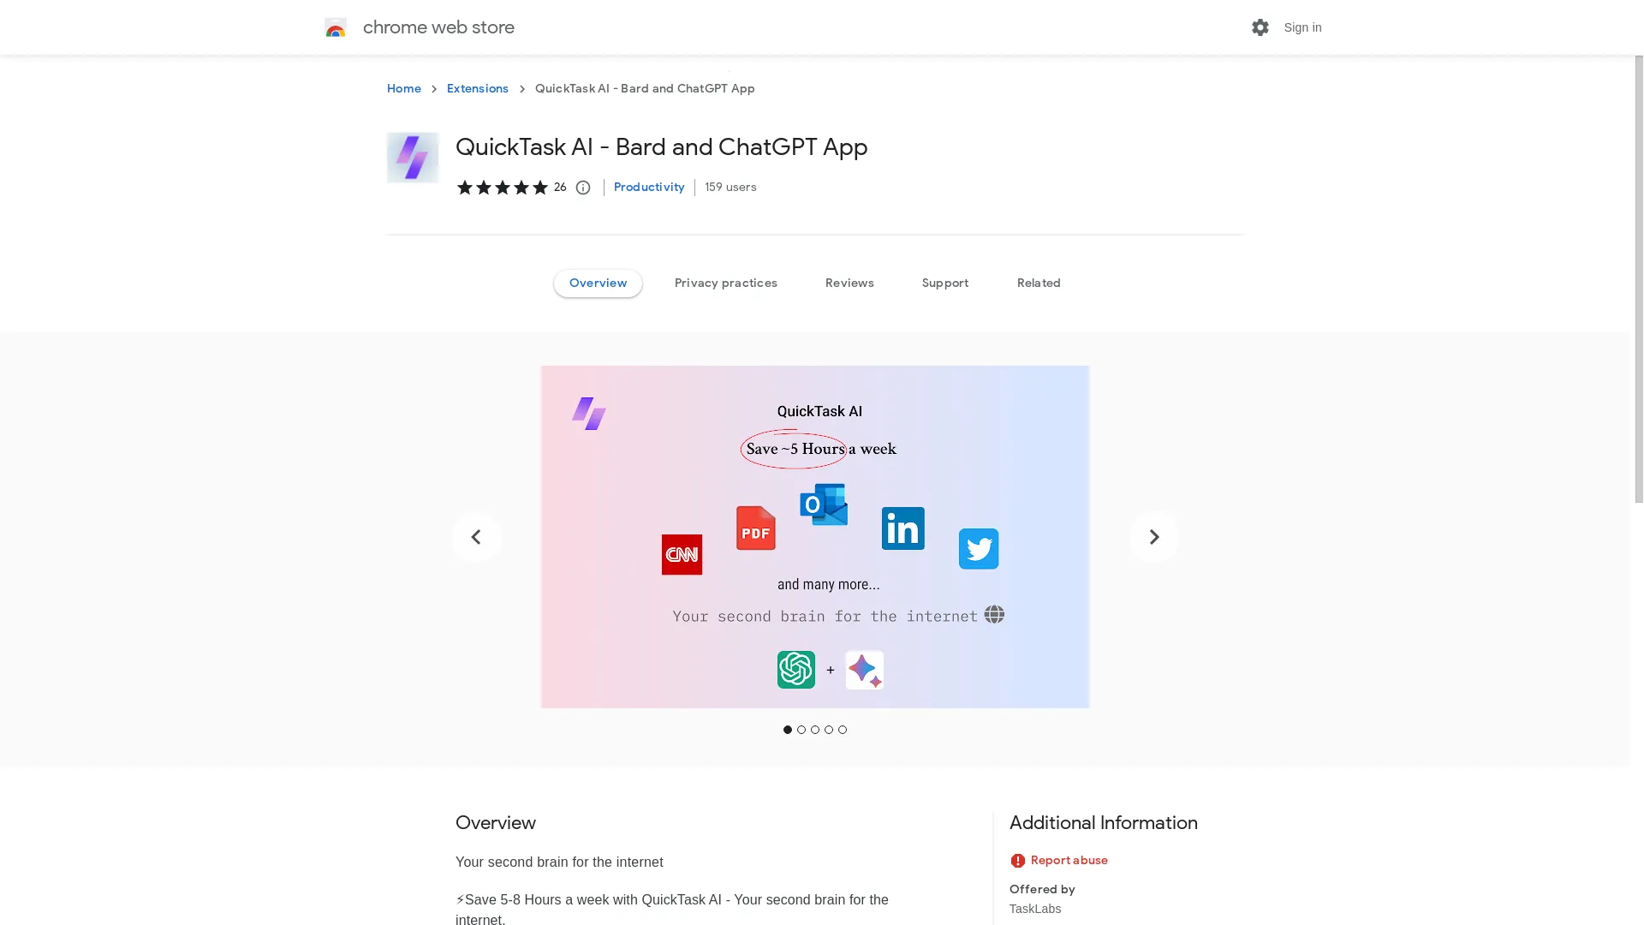Open the settings gear menu

click(1260, 27)
